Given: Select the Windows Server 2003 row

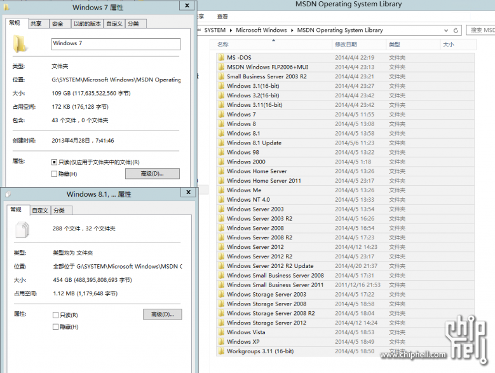Looking at the screenshot, I should point(346,209).
